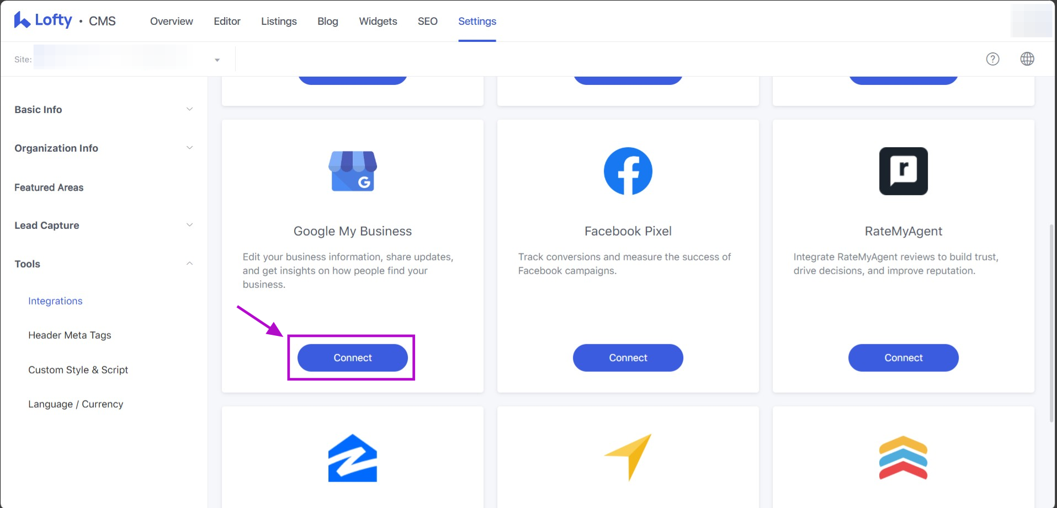Click the stacked colorful layers icon
This screenshot has height=508, width=1057.
tap(903, 458)
